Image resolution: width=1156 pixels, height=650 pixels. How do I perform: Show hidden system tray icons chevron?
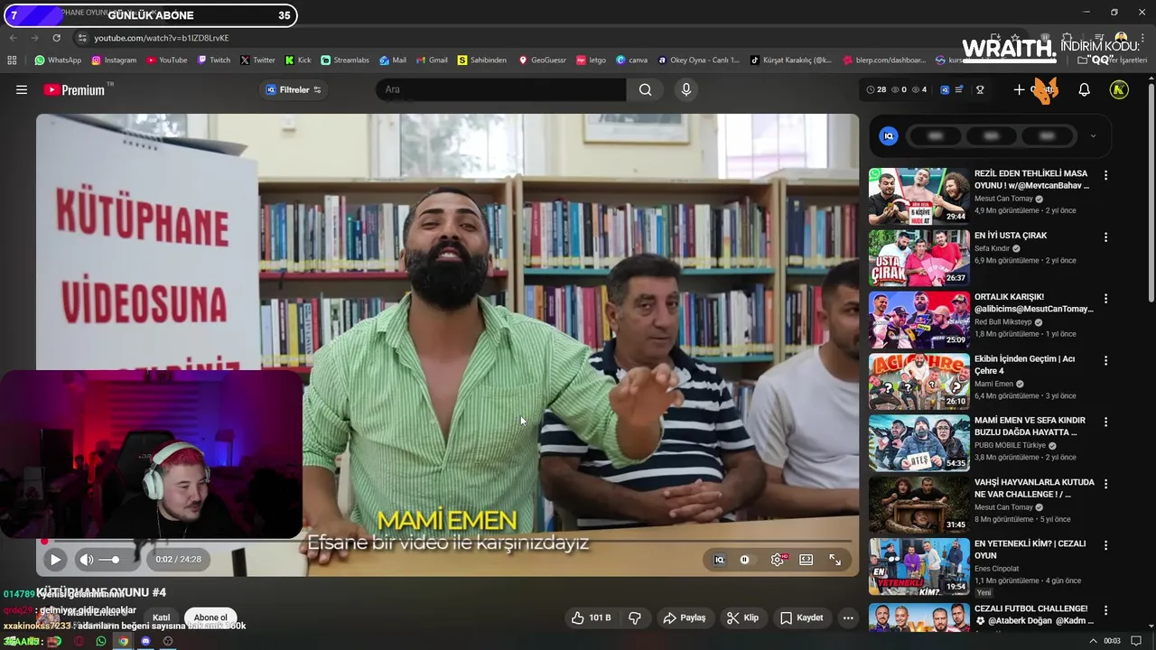coord(1093,641)
